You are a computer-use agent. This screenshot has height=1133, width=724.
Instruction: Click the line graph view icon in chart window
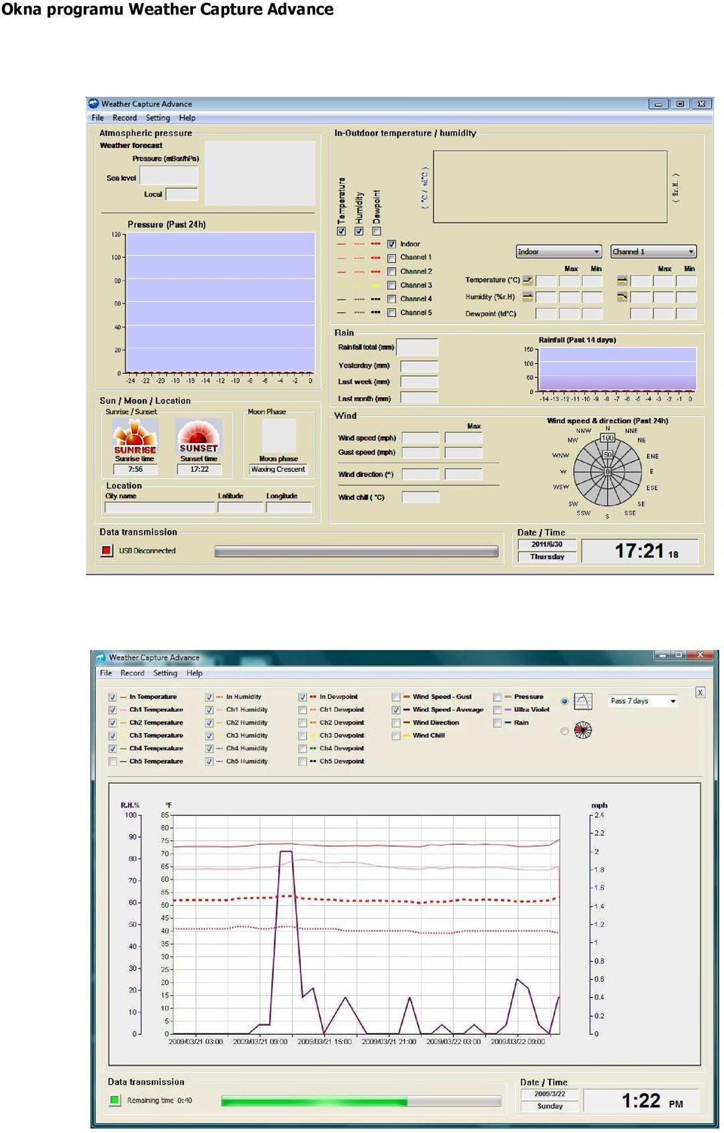583,701
